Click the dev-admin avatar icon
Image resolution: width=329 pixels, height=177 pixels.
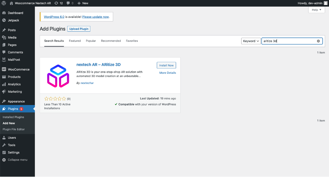pos(325,3)
